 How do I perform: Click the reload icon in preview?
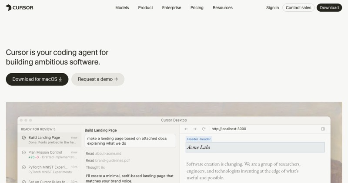[x=204, y=129]
